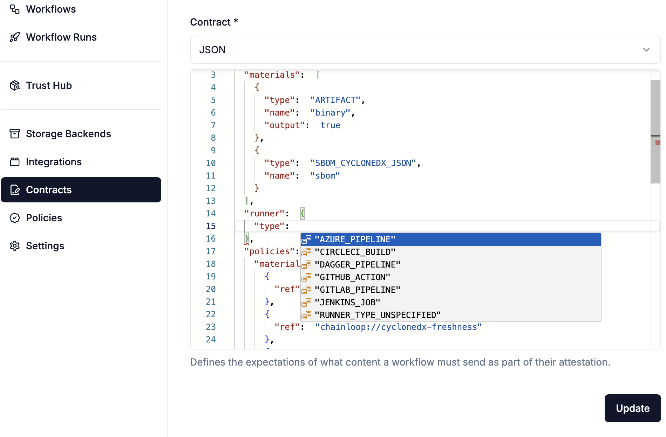Click the Storage Backends archive icon
The height and width of the screenshot is (437, 666).
coord(15,134)
